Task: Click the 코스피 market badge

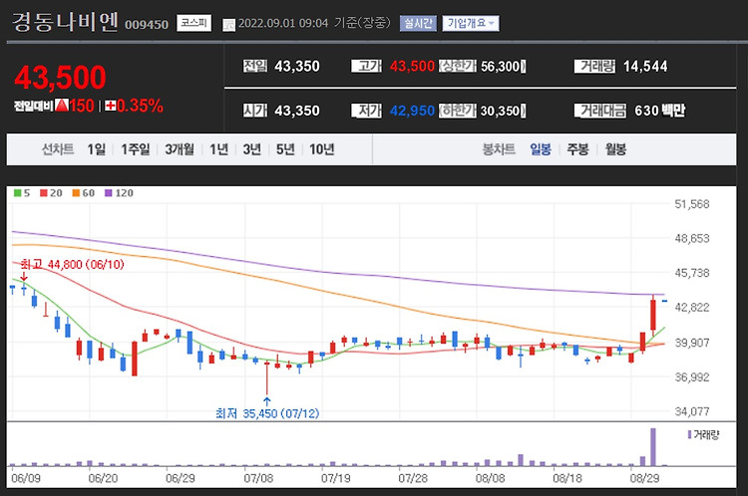Action: point(193,23)
